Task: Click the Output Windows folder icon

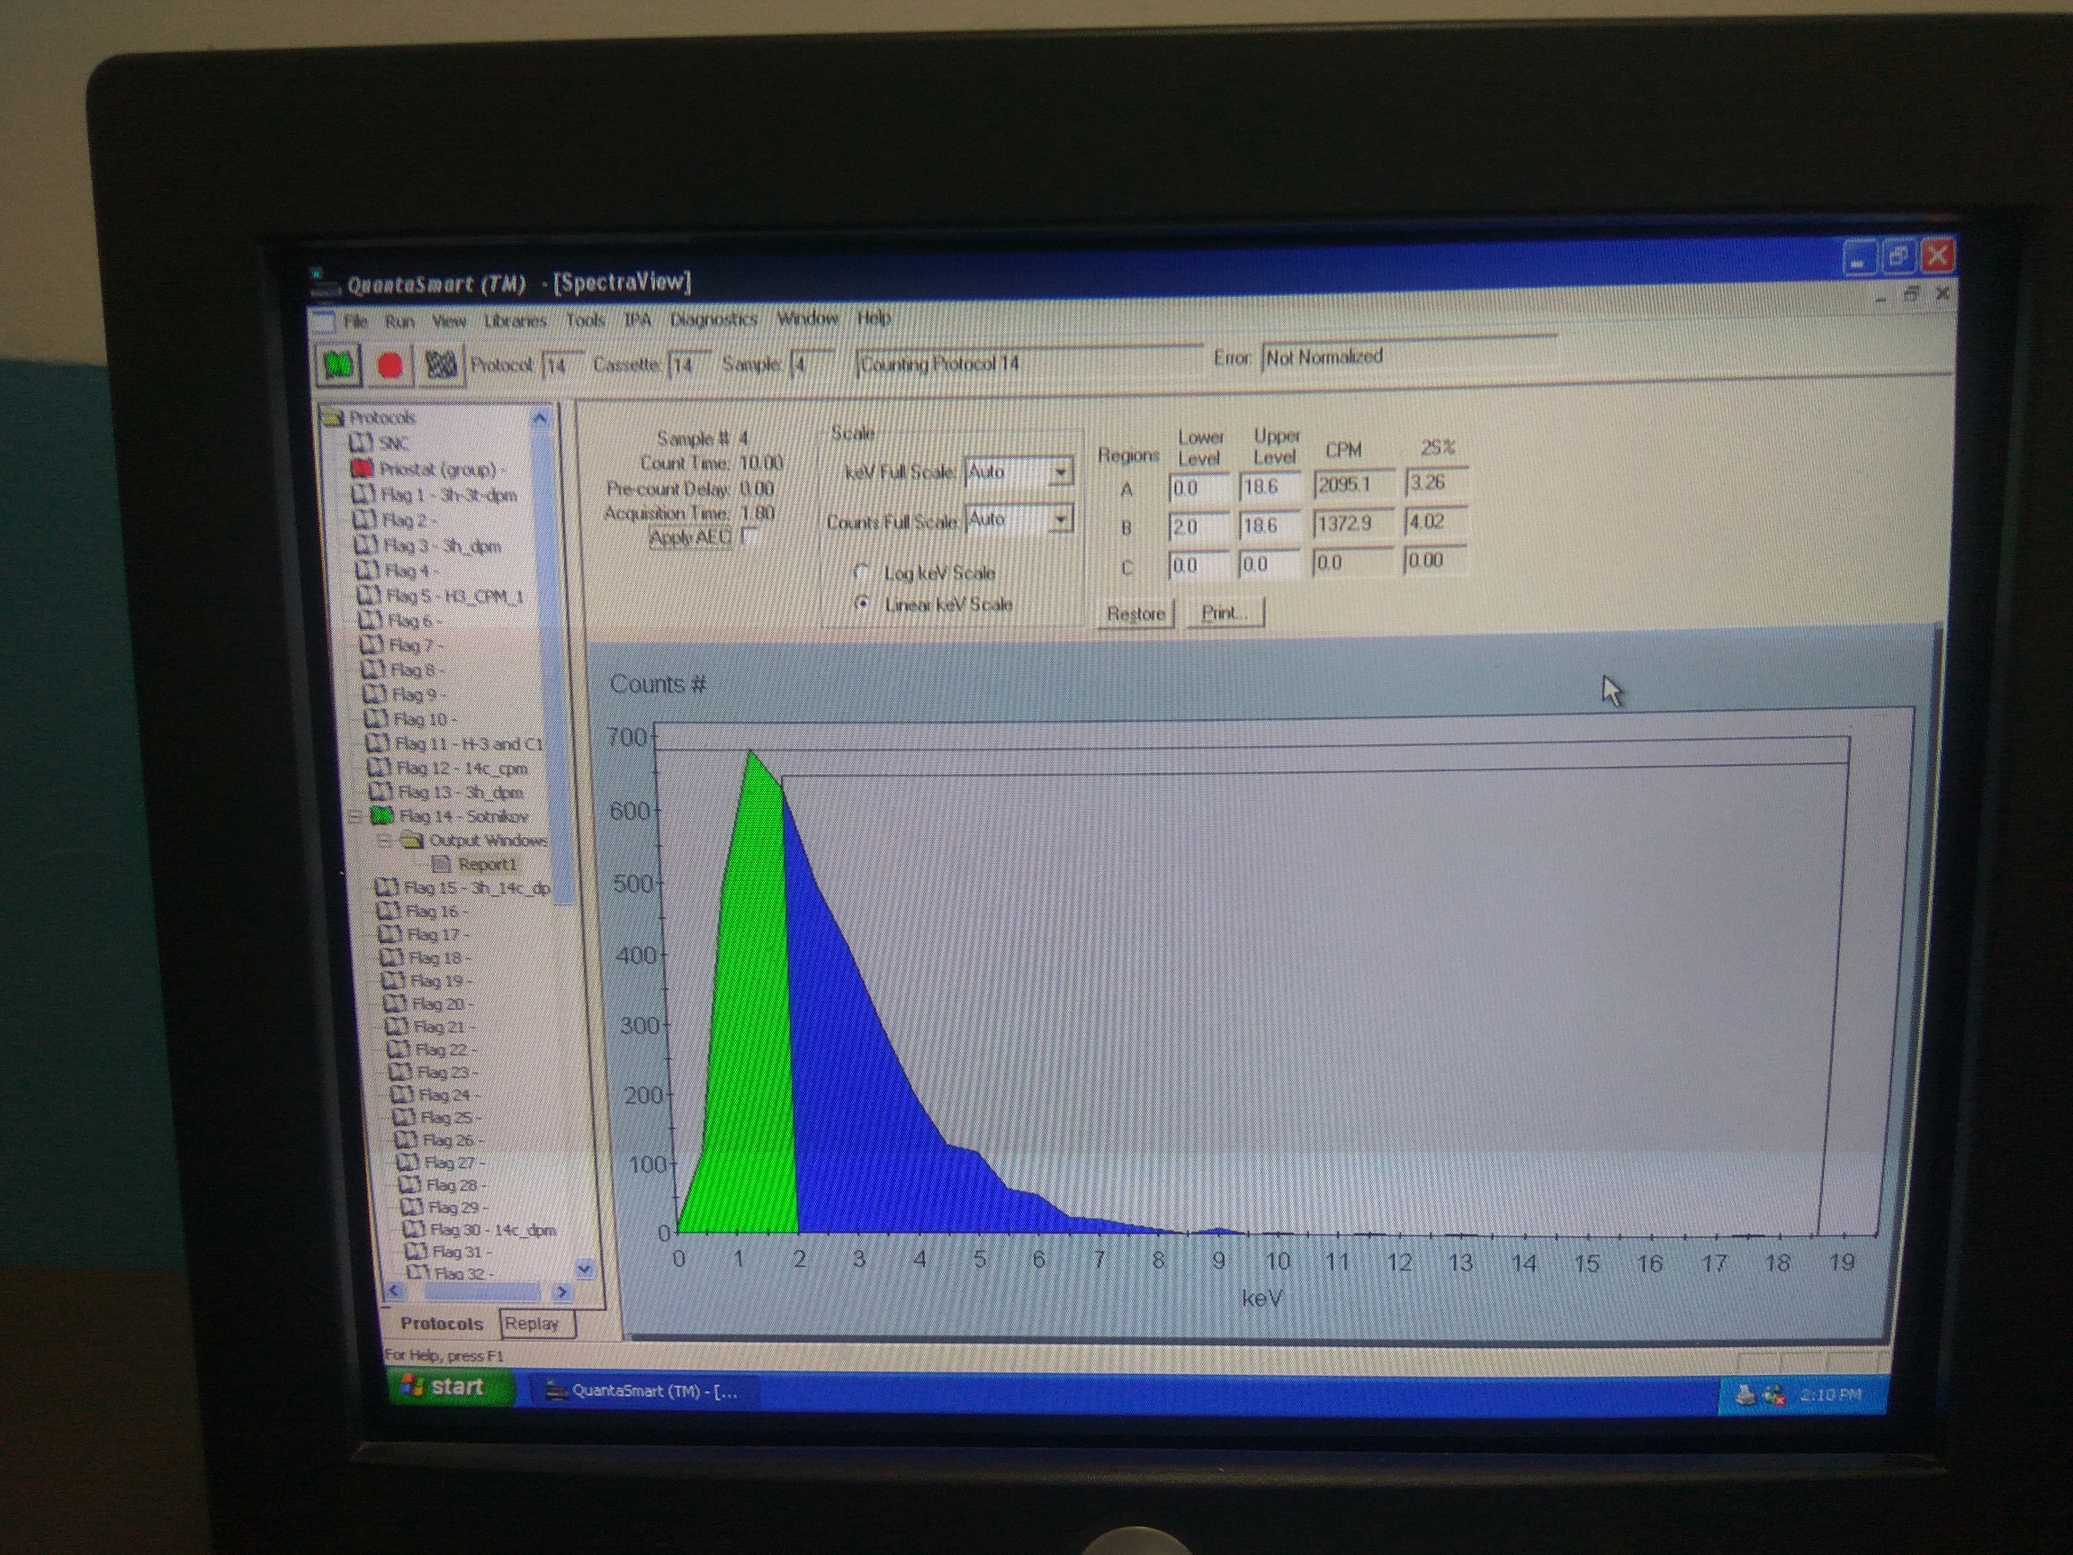Action: pyautogui.click(x=412, y=840)
